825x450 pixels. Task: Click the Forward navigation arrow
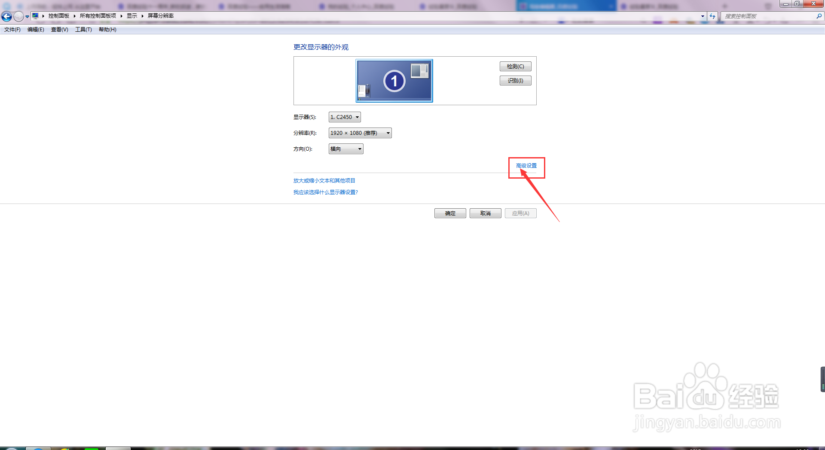(x=18, y=16)
